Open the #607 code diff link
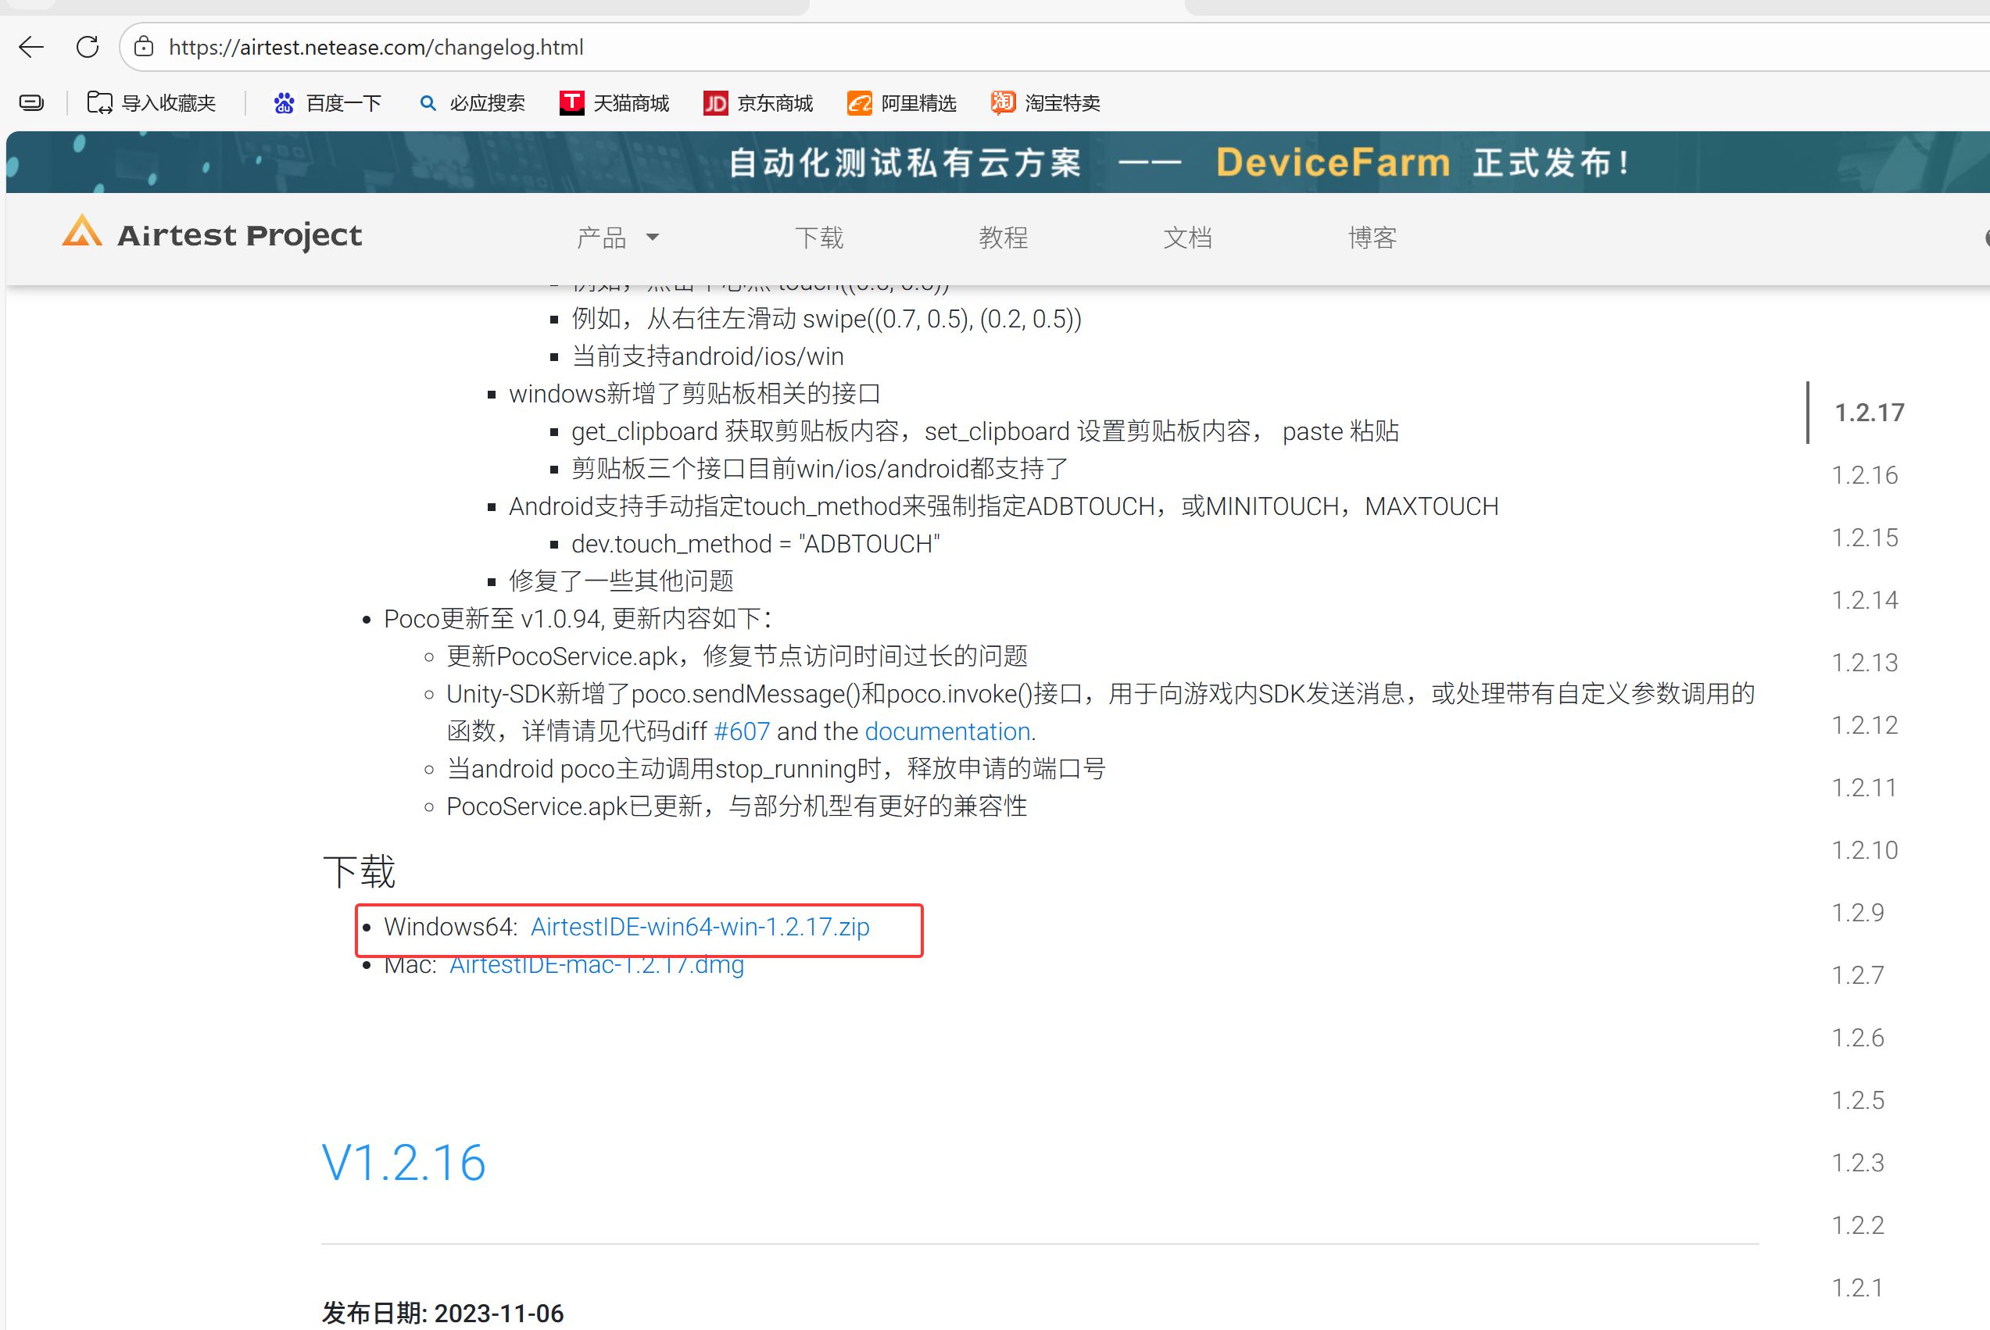Screen dimensions: 1990x1330 coord(742,731)
